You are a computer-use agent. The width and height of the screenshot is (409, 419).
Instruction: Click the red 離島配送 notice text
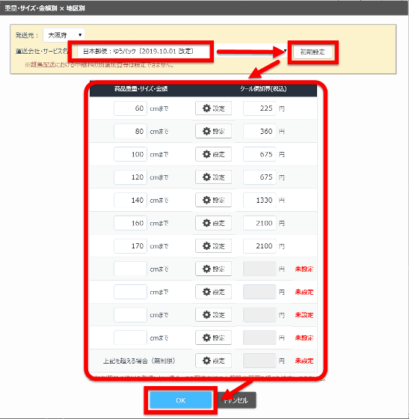(x=99, y=64)
